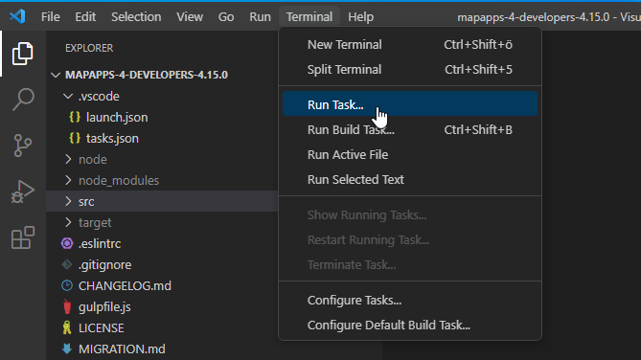Image resolution: width=641 pixels, height=360 pixels.
Task: Open launch.json in the explorer
Action: tap(117, 117)
